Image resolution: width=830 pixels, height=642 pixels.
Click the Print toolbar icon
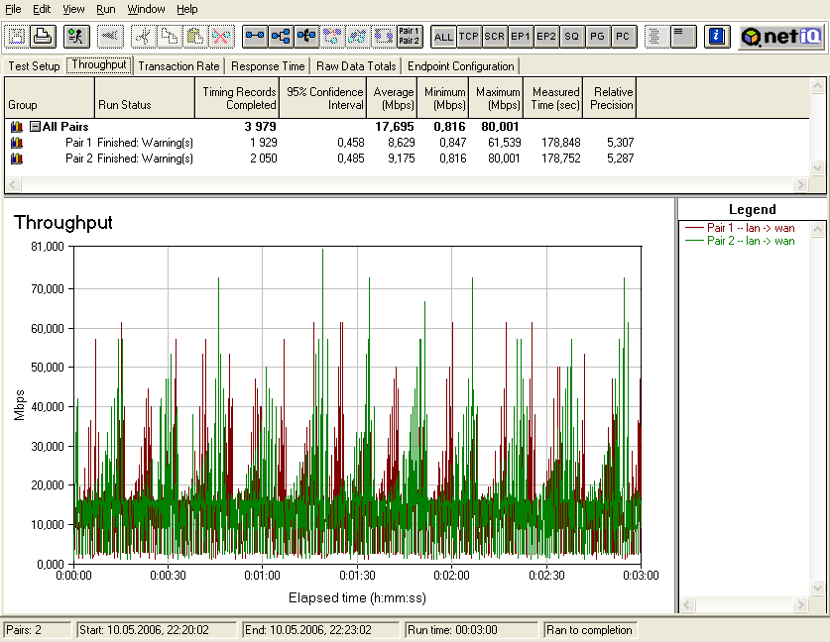(x=43, y=37)
